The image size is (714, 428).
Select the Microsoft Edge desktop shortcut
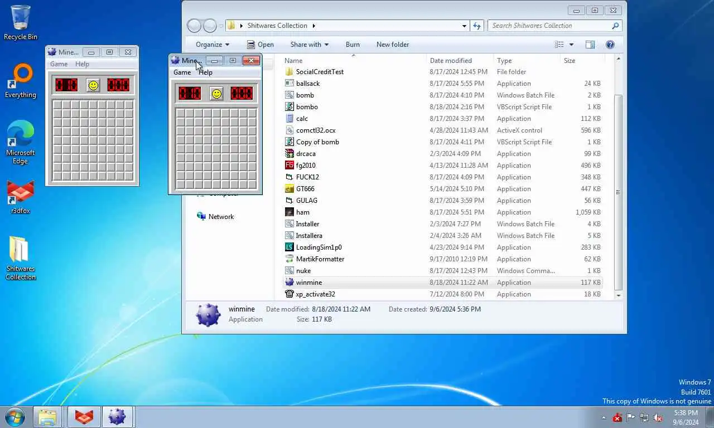[21, 143]
